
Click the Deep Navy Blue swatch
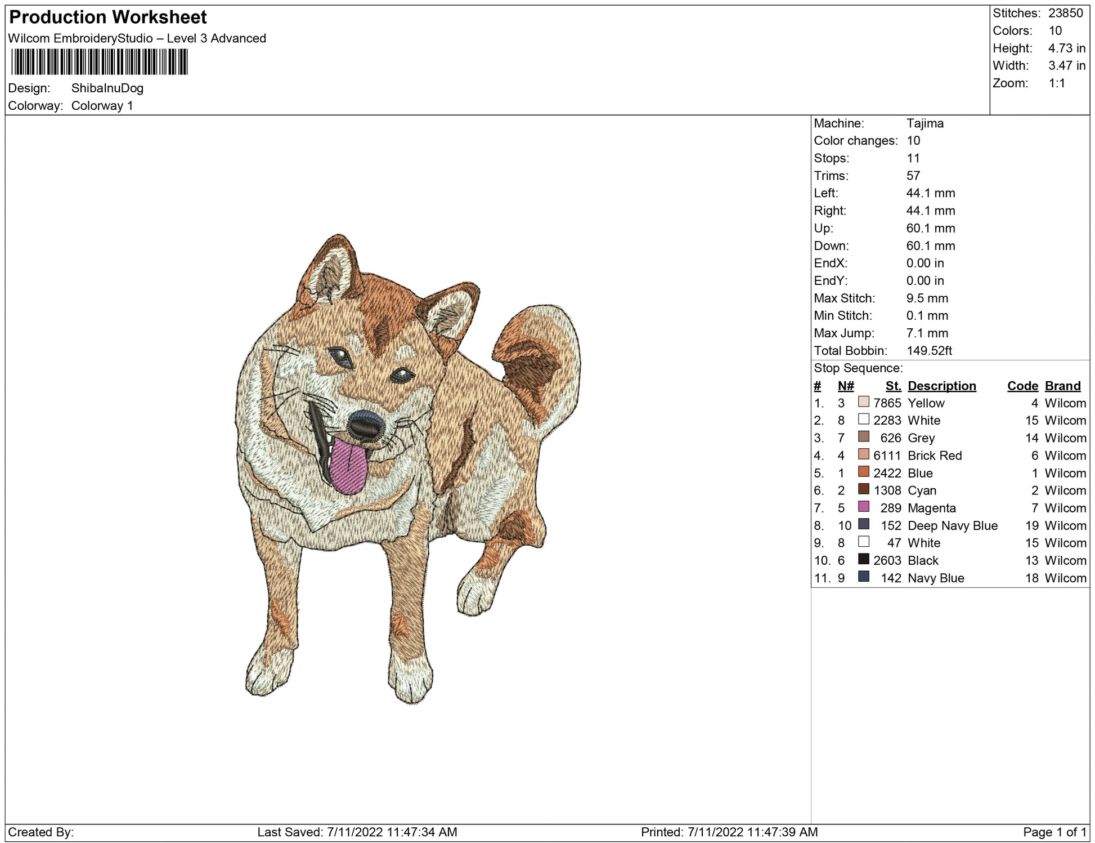click(x=863, y=524)
